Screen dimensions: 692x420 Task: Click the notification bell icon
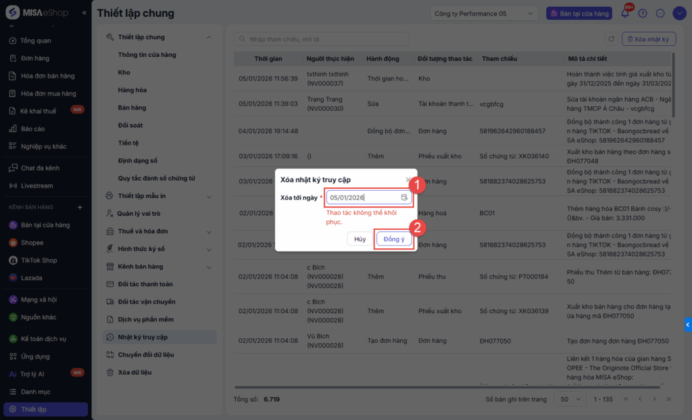(626, 14)
